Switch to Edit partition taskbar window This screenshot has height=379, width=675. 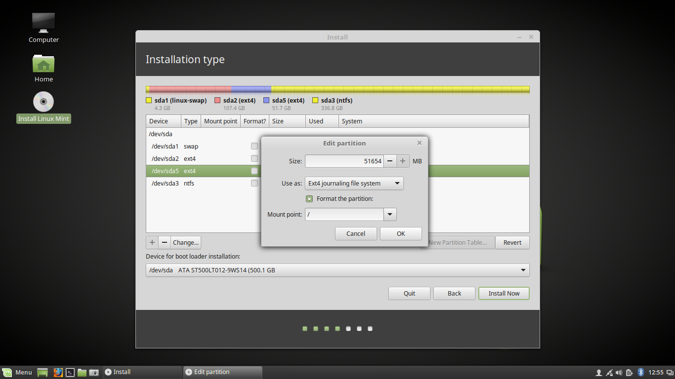(222, 372)
